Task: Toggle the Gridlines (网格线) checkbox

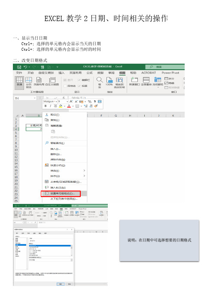Action: coord(65,86)
